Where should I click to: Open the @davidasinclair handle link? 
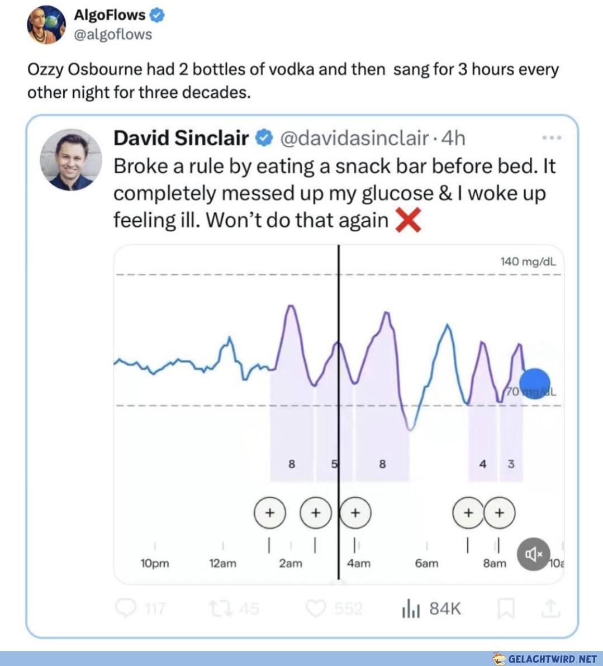pyautogui.click(x=354, y=139)
